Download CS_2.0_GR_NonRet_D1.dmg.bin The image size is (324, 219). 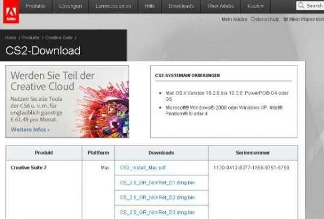point(157,183)
